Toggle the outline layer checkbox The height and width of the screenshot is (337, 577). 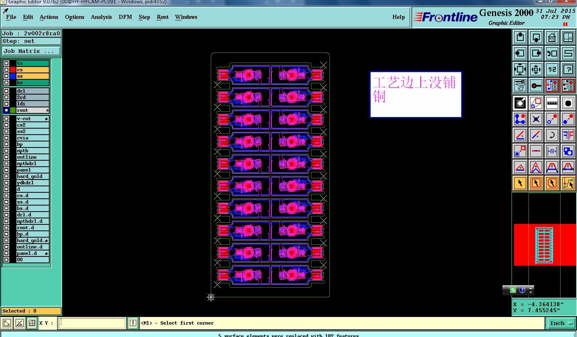(x=6, y=157)
